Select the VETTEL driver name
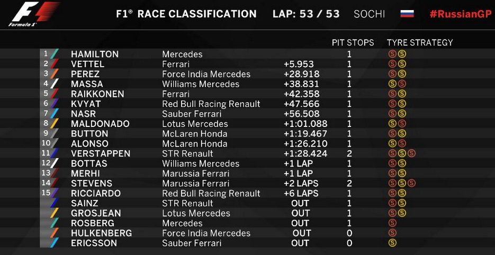This screenshot has height=255, width=495. click(87, 64)
